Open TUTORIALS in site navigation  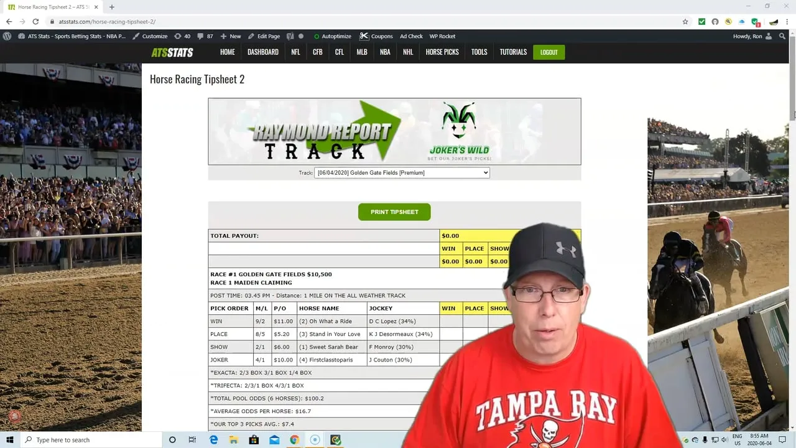pos(513,52)
